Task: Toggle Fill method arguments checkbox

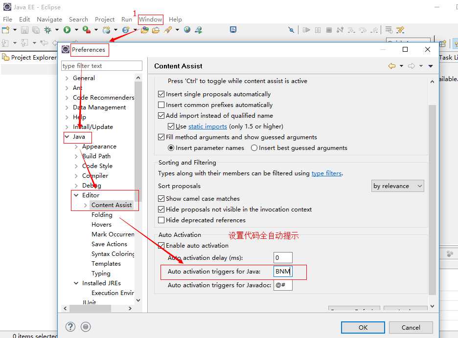Action: tap(161, 137)
